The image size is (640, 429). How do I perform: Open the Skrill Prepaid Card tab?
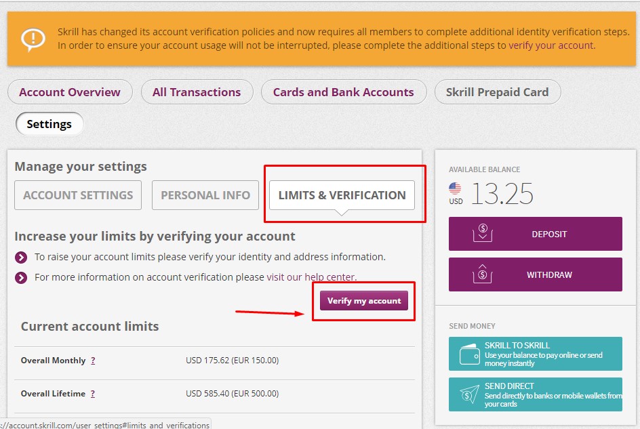[497, 92]
